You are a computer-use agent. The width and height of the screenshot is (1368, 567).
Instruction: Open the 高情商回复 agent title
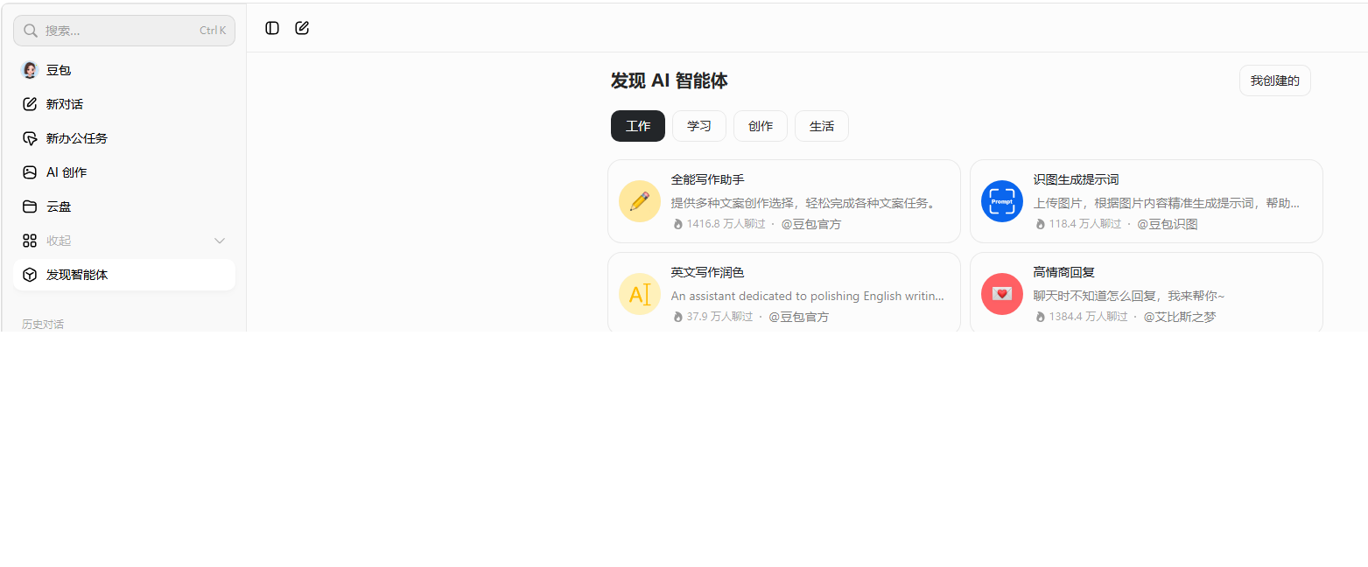1063,272
